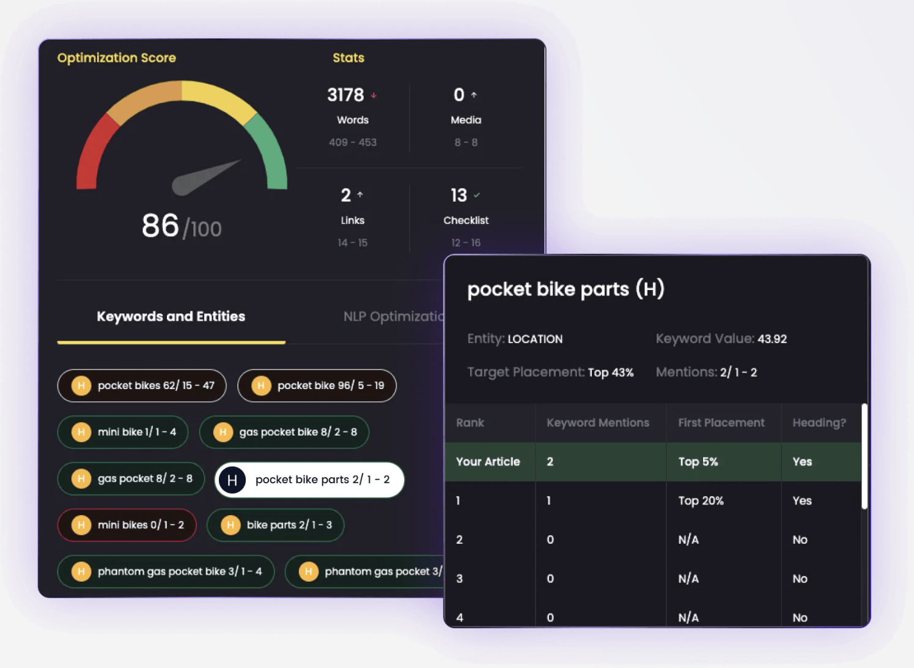
Task: Click the H icon on mini bike chip
Action: tap(81, 432)
